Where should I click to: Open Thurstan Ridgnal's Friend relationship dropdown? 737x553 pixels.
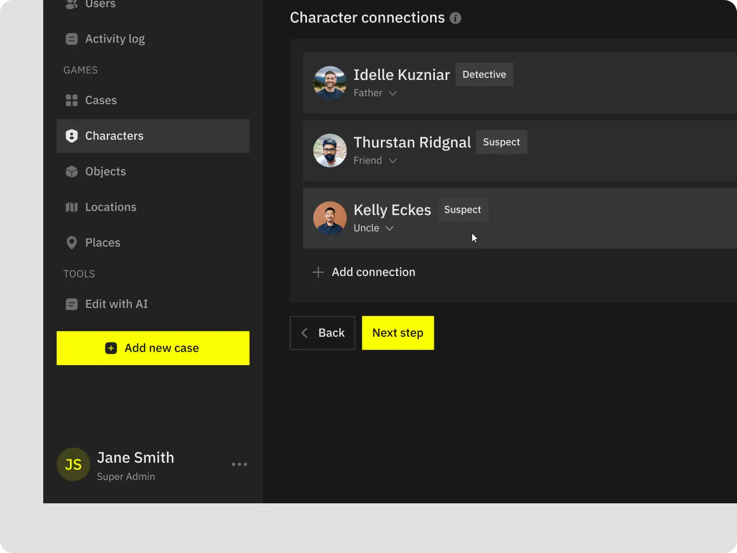(x=393, y=160)
